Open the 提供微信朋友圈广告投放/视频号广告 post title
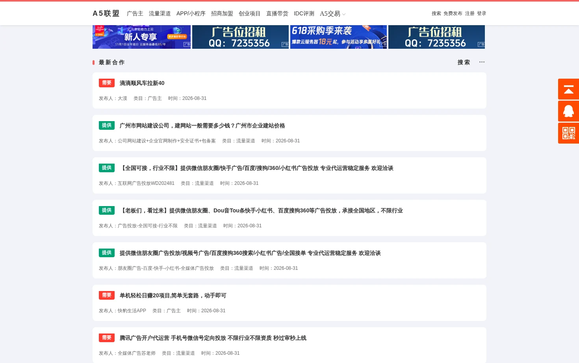 click(x=250, y=253)
